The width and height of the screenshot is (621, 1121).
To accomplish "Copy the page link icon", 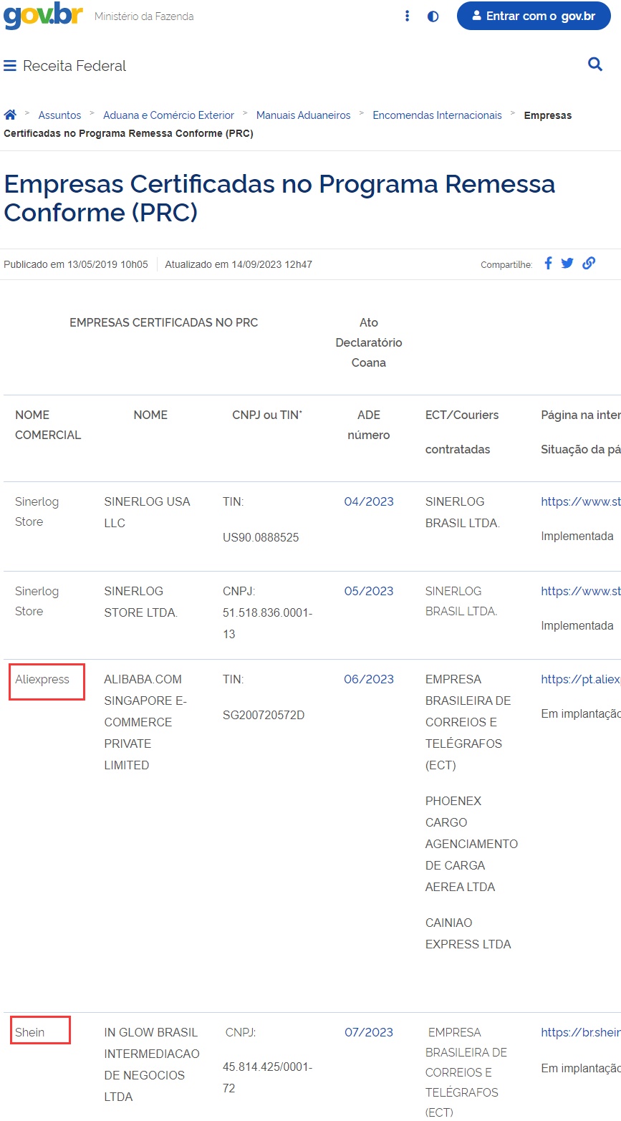I will click(x=589, y=263).
